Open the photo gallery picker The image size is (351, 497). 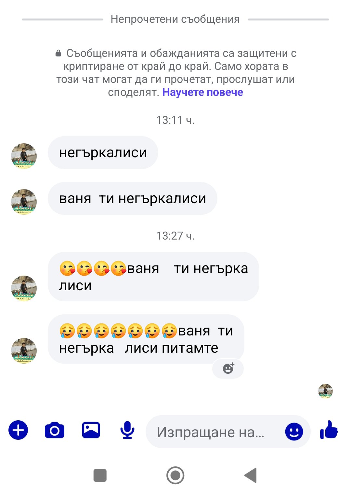click(x=91, y=430)
